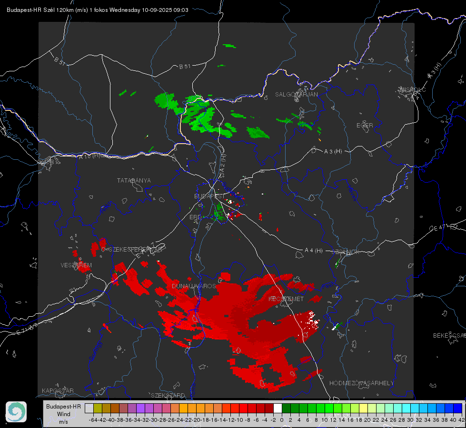Screen dimensions: 466x428
Task: Click the gray BUDAPEST city label
Action: point(209,196)
